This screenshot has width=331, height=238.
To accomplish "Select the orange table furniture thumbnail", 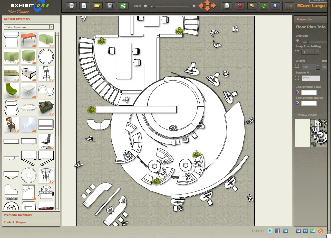I will click(x=29, y=39).
